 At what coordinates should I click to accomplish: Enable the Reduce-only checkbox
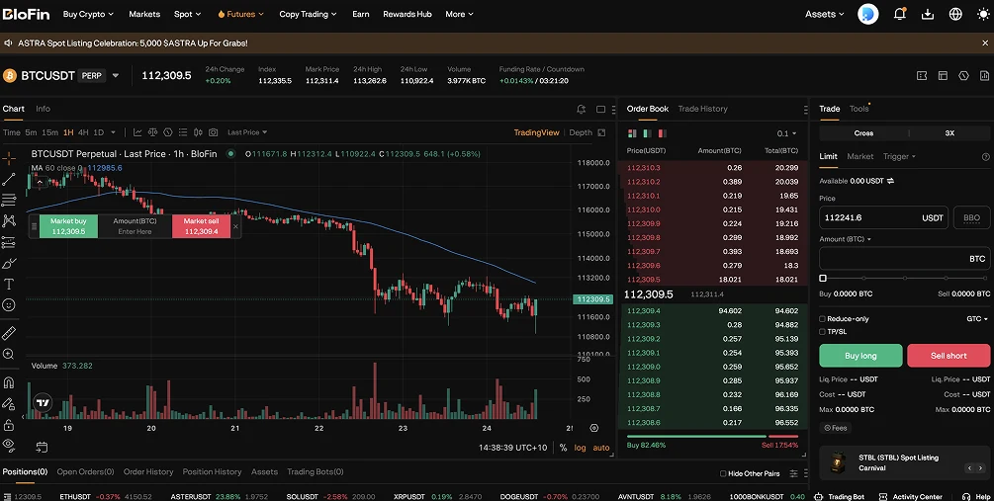822,318
